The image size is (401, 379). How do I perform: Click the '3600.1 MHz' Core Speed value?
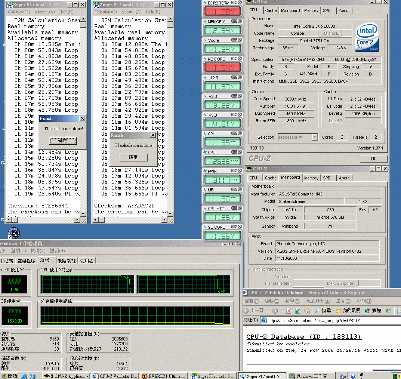pyautogui.click(x=295, y=99)
